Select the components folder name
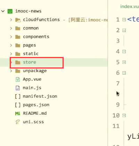139x146 pixels. tap(36, 37)
